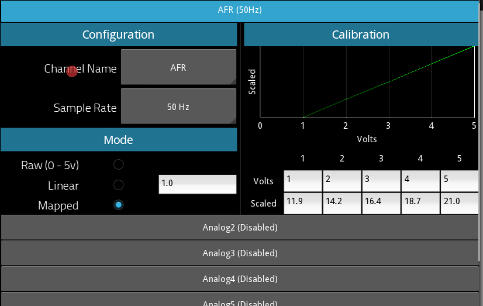
Task: Click the Scaled field showing 18.7
Action: coord(420,204)
